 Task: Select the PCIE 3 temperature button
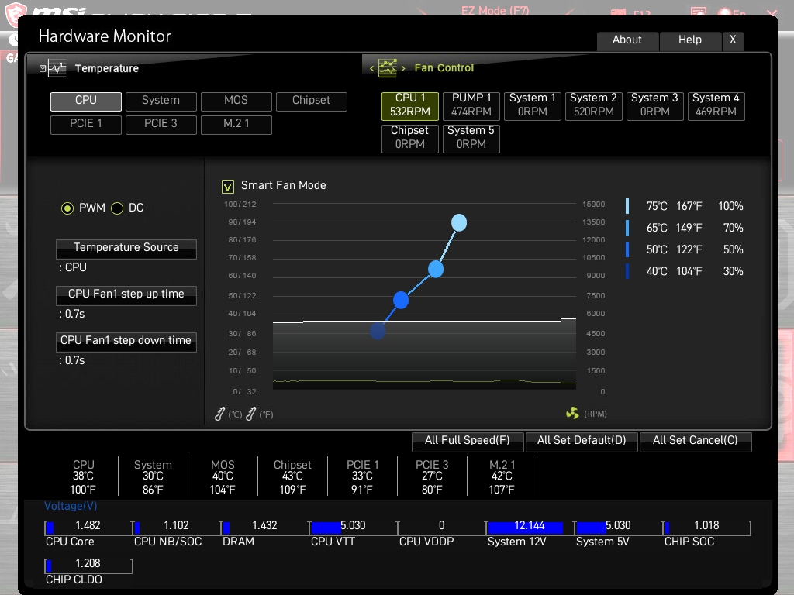point(161,125)
